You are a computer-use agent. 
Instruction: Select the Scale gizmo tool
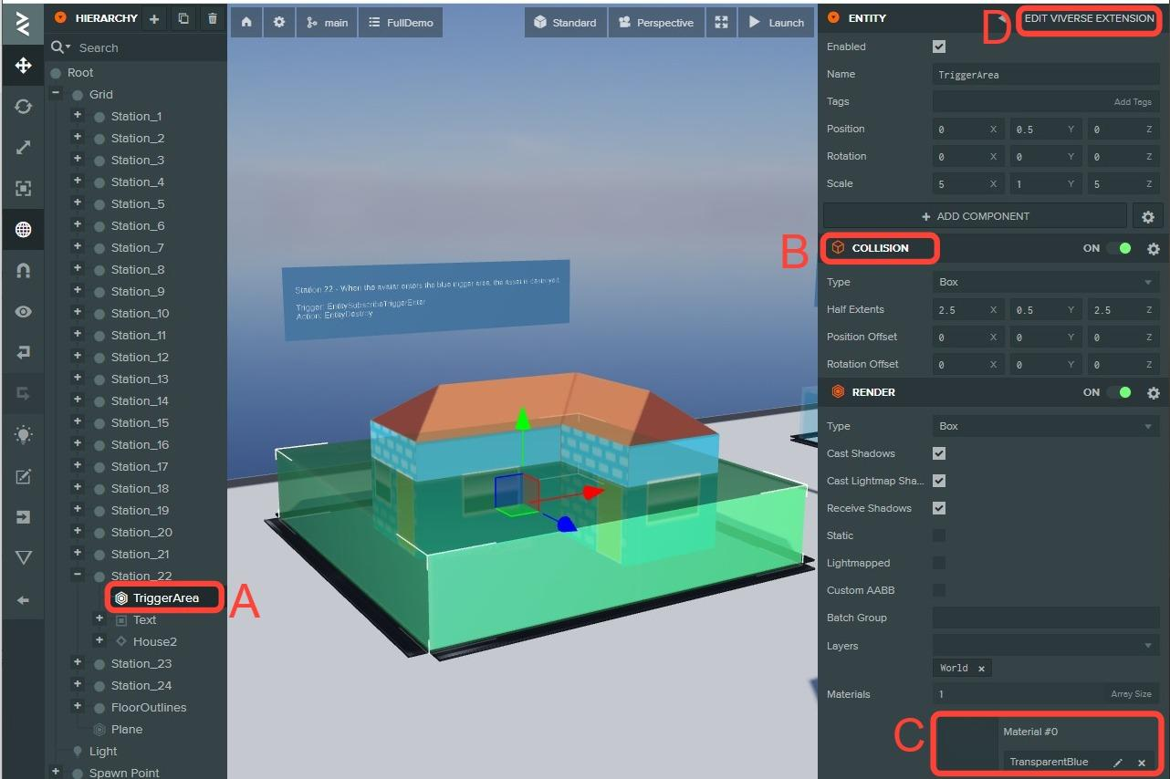(x=24, y=148)
